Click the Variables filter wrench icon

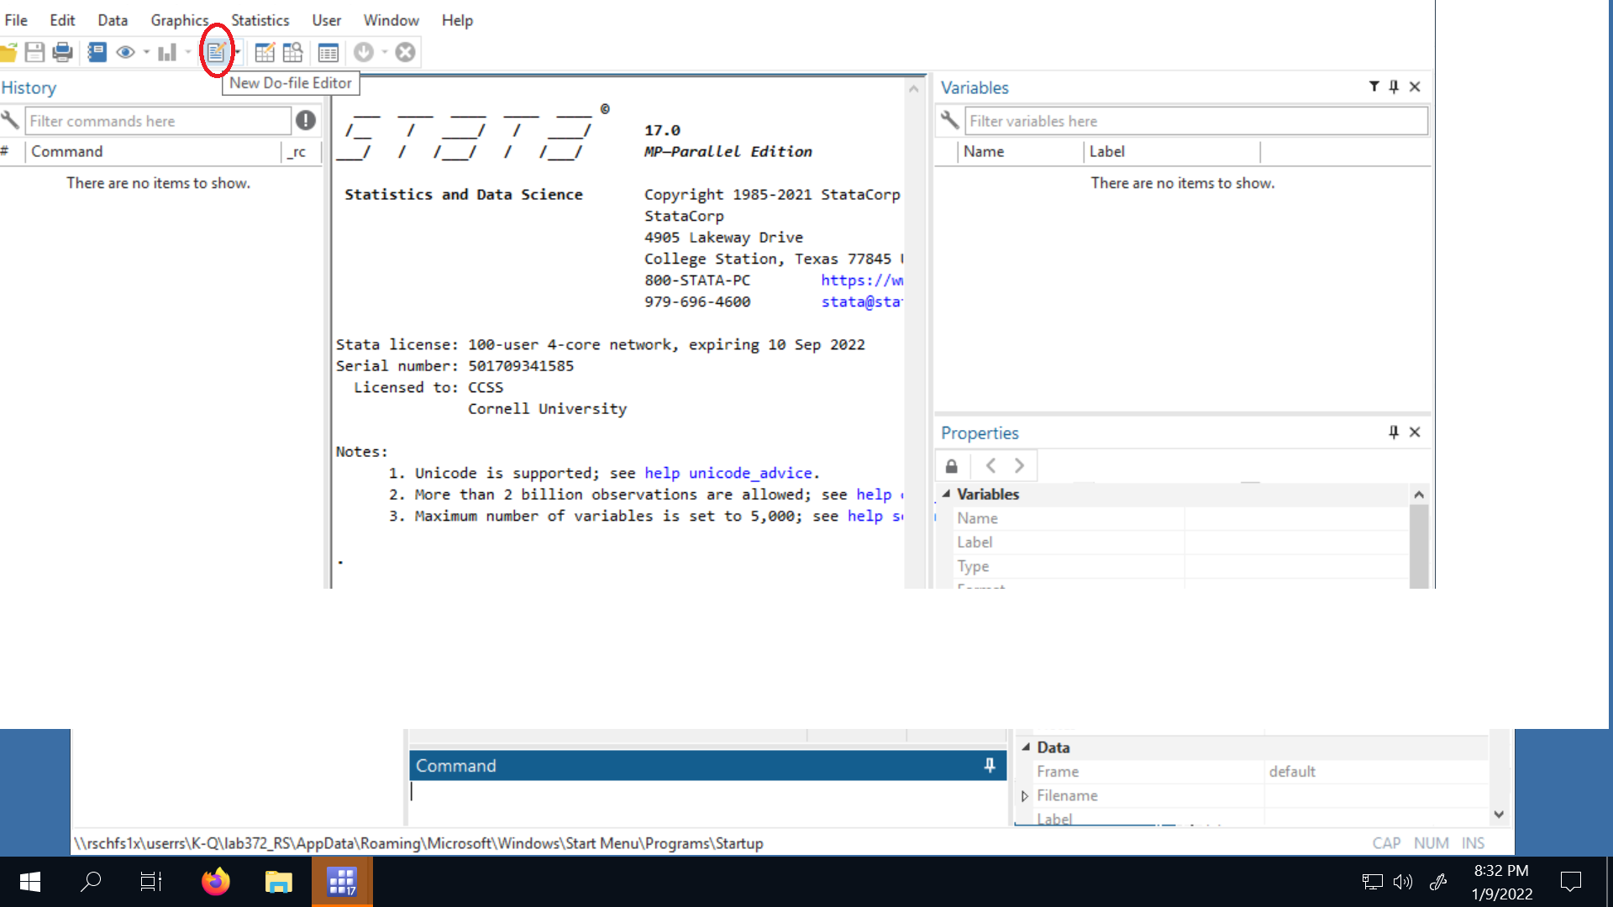coord(950,120)
